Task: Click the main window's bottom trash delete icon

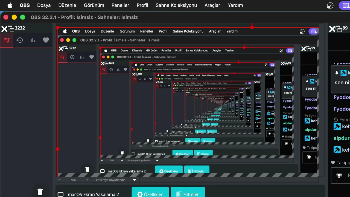Action: [40, 192]
